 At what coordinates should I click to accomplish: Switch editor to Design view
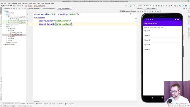coord(133,11)
